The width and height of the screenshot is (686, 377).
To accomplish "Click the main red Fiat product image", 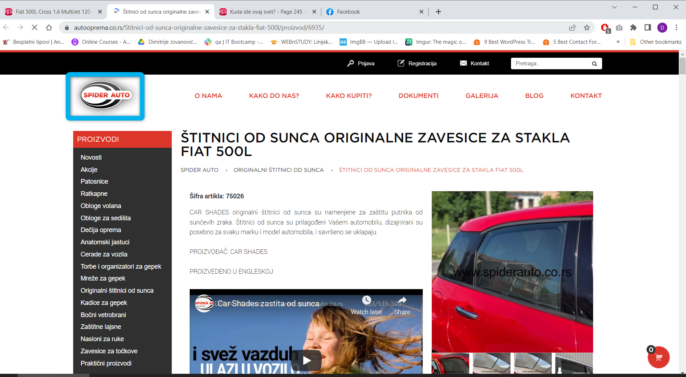I will pos(512,272).
